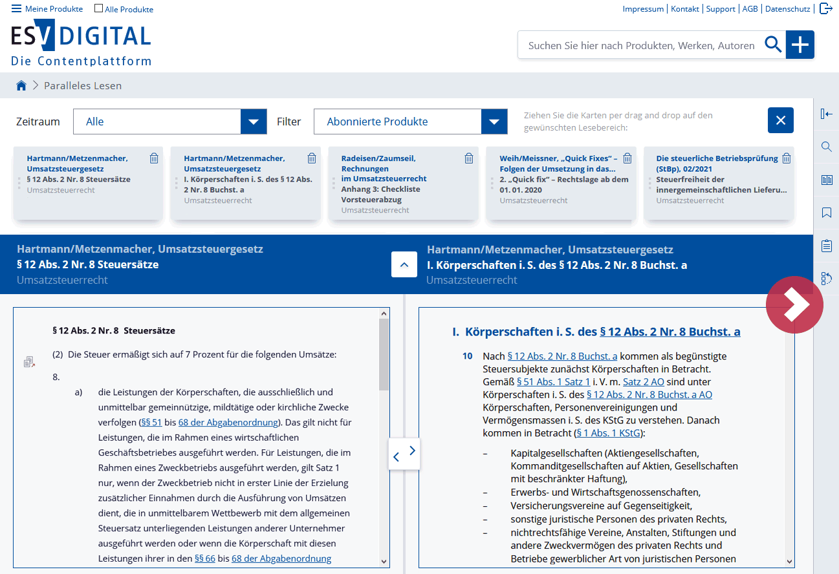Image resolution: width=839 pixels, height=574 pixels.
Task: Click the left pane scrollbar down arrow
Action: coord(384,562)
